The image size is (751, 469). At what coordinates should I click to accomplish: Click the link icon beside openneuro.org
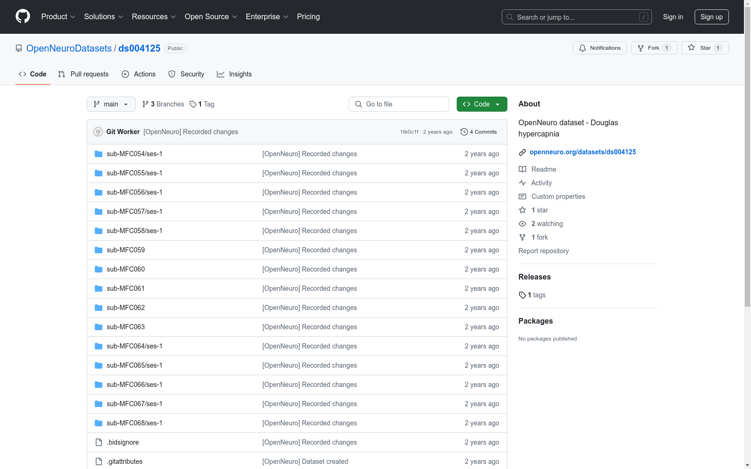coord(522,152)
